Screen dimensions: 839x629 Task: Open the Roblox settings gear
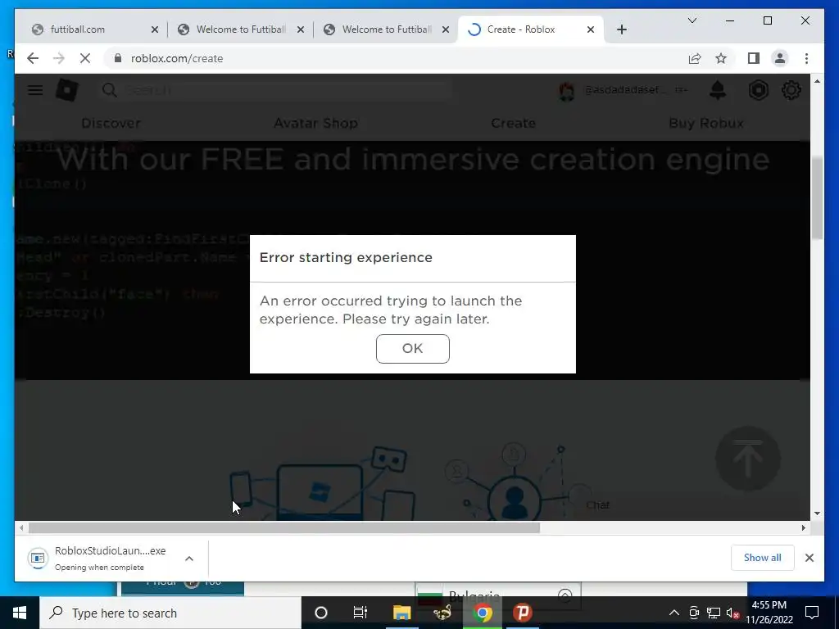click(791, 90)
